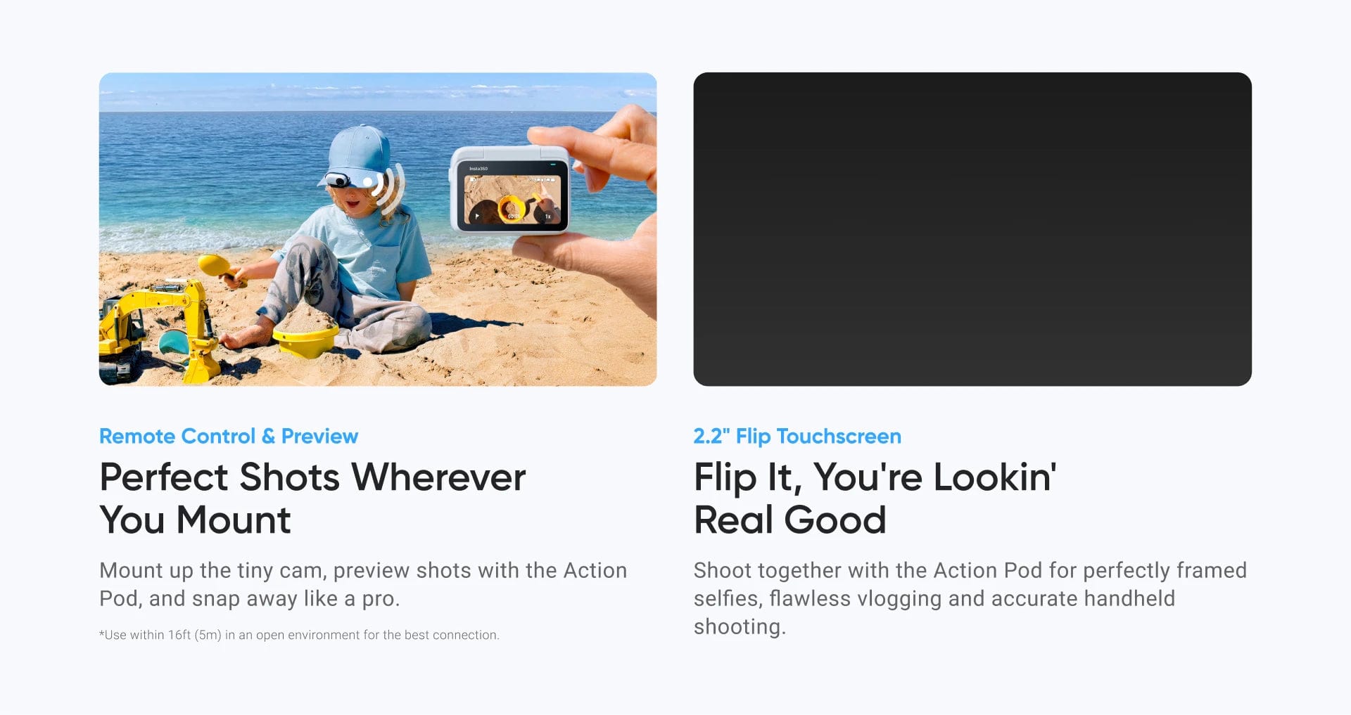
Task: Click the Remote Control & Preview label
Action: 229,436
